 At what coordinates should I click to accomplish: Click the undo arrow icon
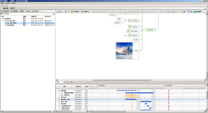click(65, 11)
